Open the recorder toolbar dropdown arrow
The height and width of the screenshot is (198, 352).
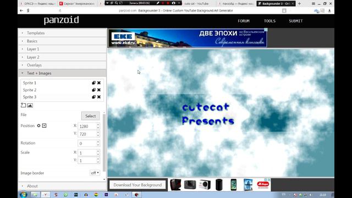107,3
